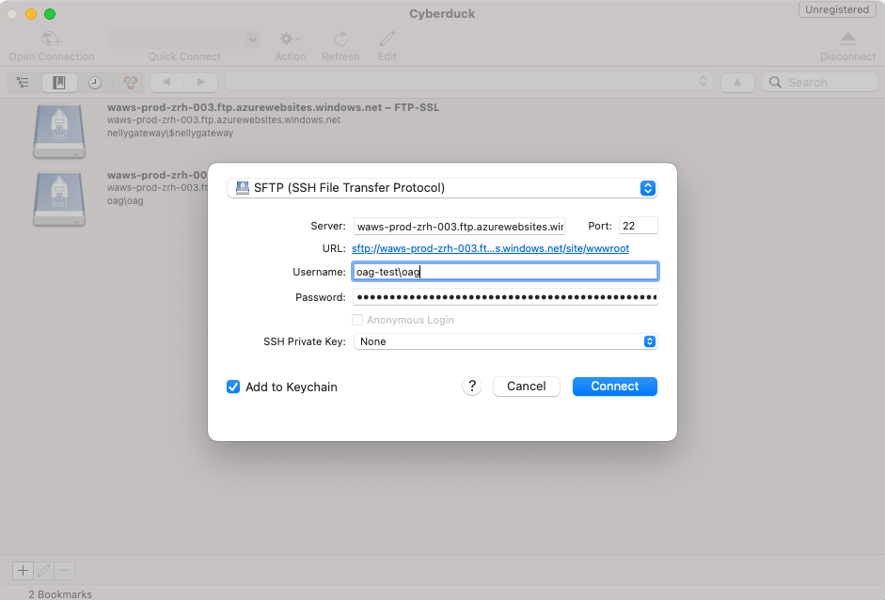Open the sftp URL link
The height and width of the screenshot is (600, 885).
pos(490,248)
